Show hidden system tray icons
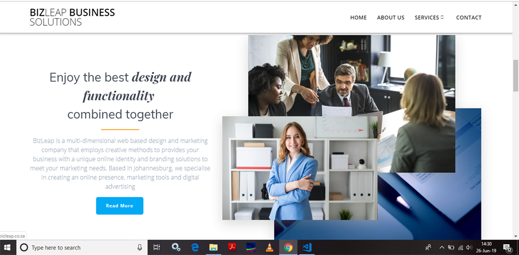This screenshot has height=255, width=519. (x=442, y=247)
